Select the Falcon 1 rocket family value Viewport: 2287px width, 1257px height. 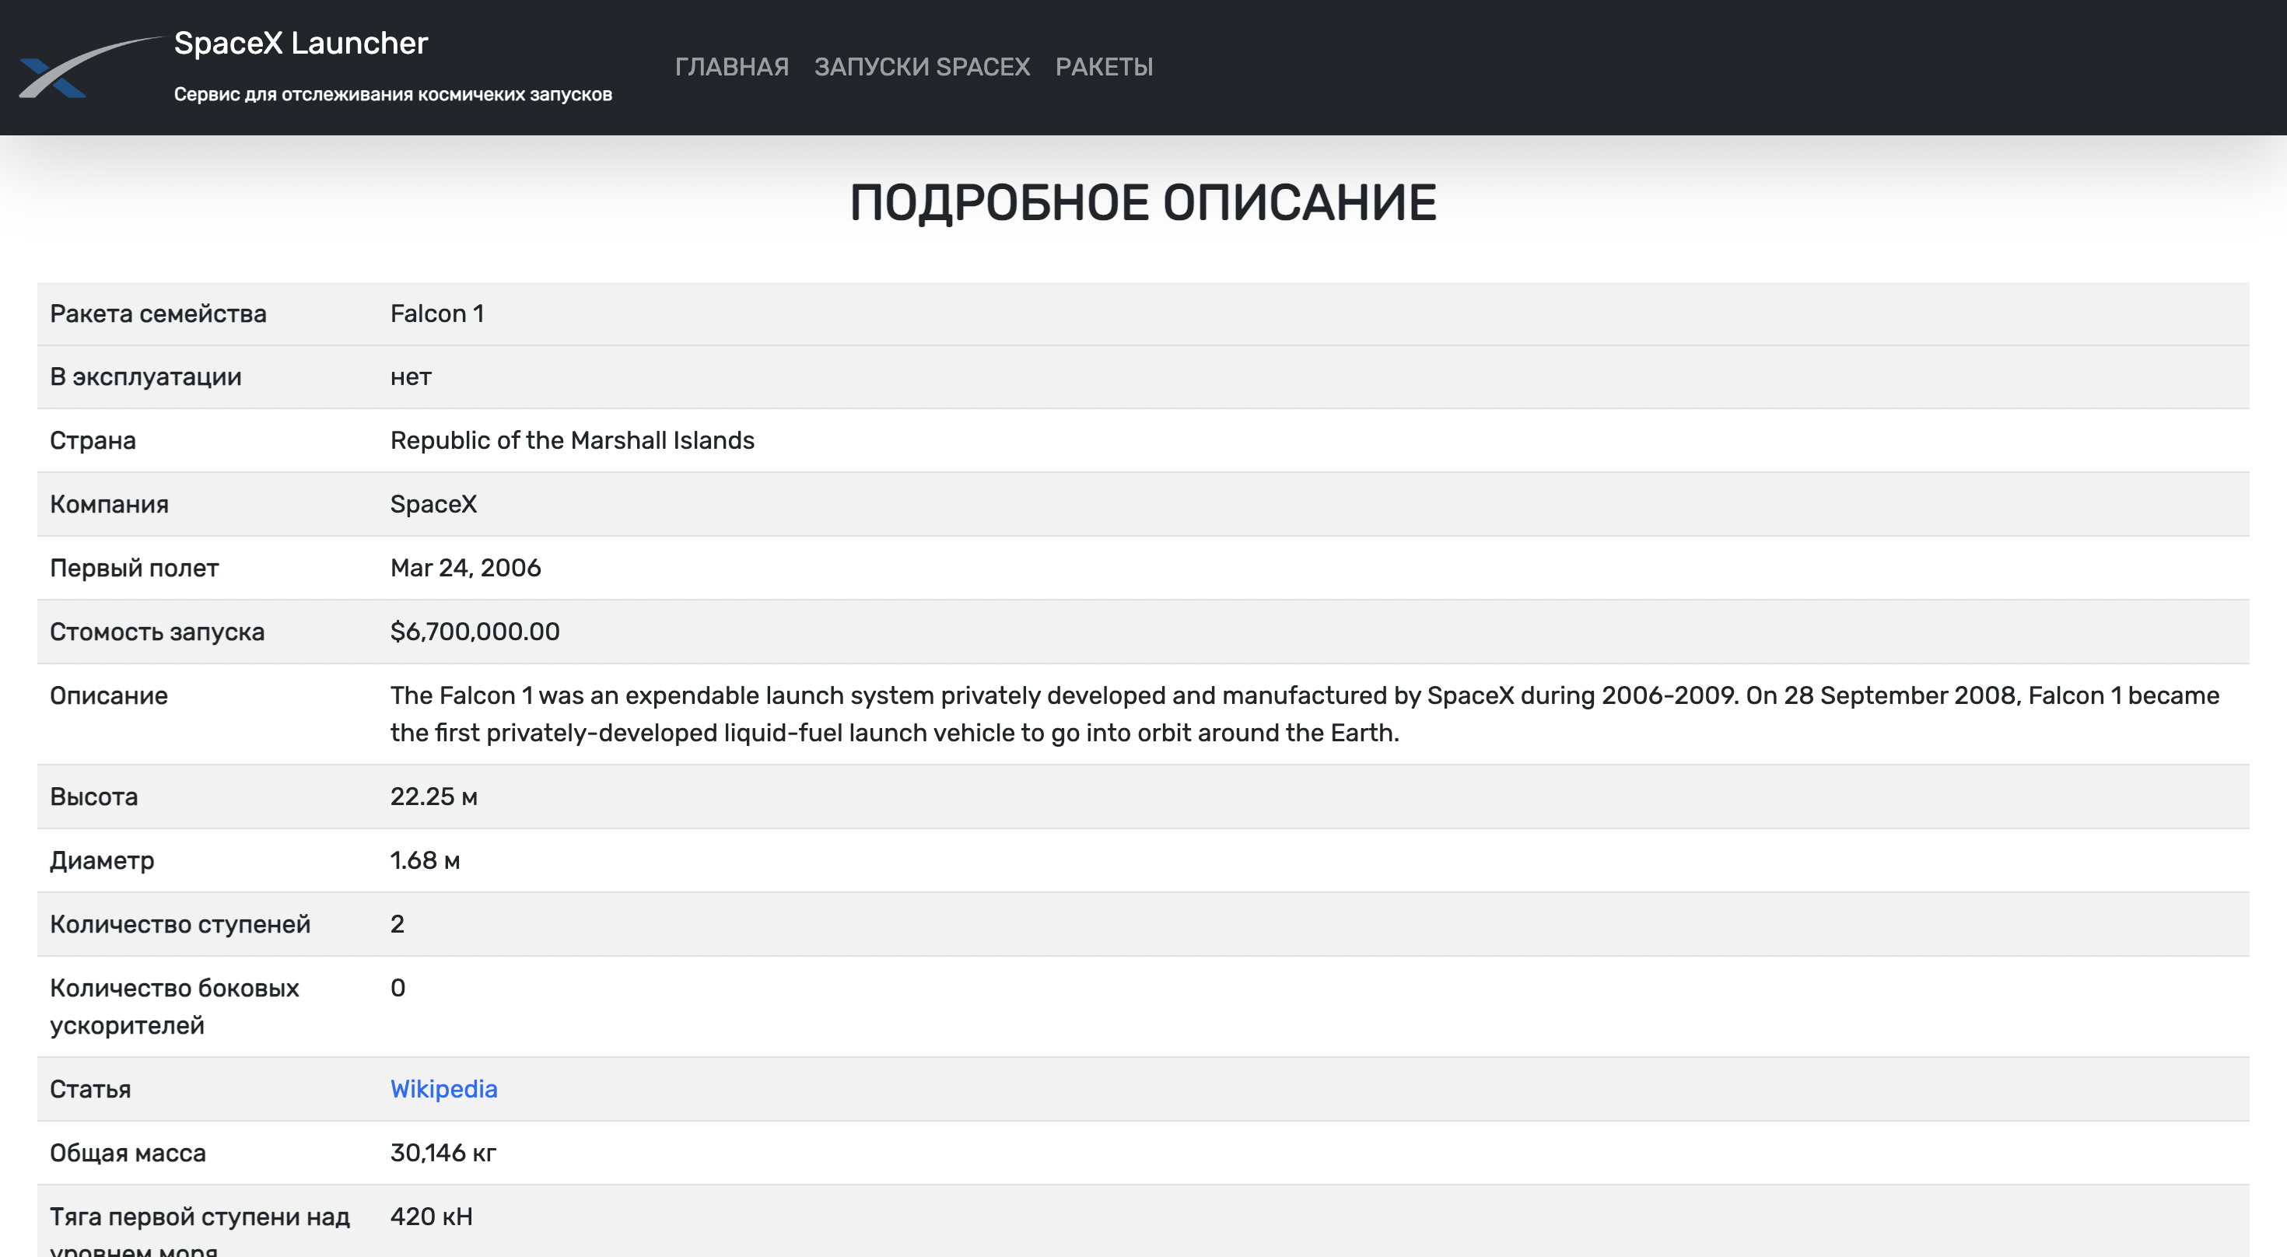click(437, 314)
